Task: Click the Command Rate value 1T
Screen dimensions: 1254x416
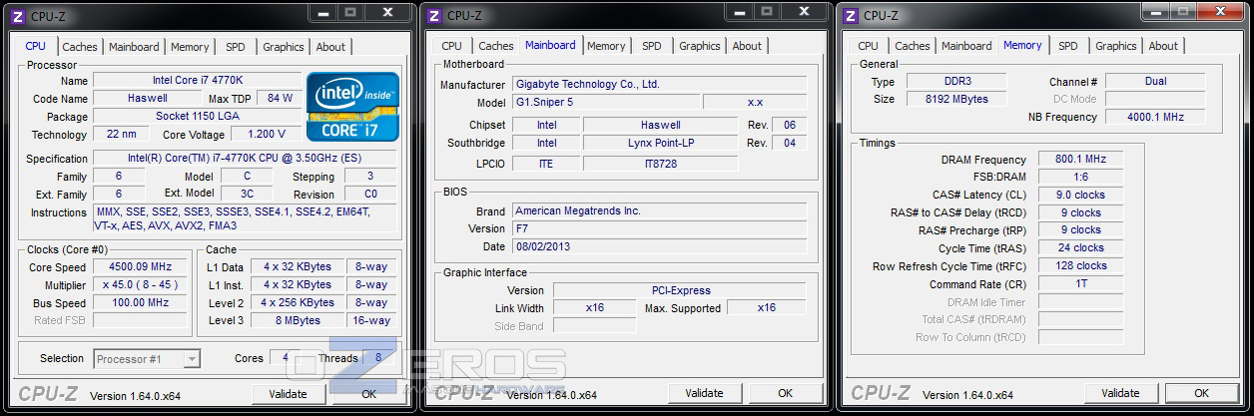Action: [1080, 284]
